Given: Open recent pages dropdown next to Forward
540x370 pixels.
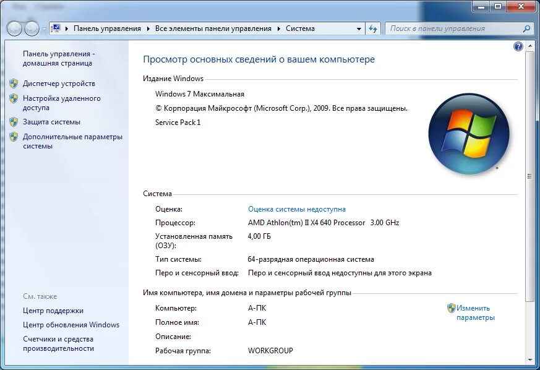Looking at the screenshot, I should point(44,29).
